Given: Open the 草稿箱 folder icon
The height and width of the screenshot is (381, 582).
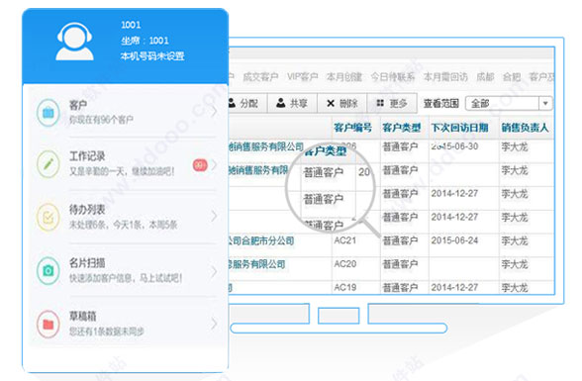Looking at the screenshot, I should click(48, 324).
